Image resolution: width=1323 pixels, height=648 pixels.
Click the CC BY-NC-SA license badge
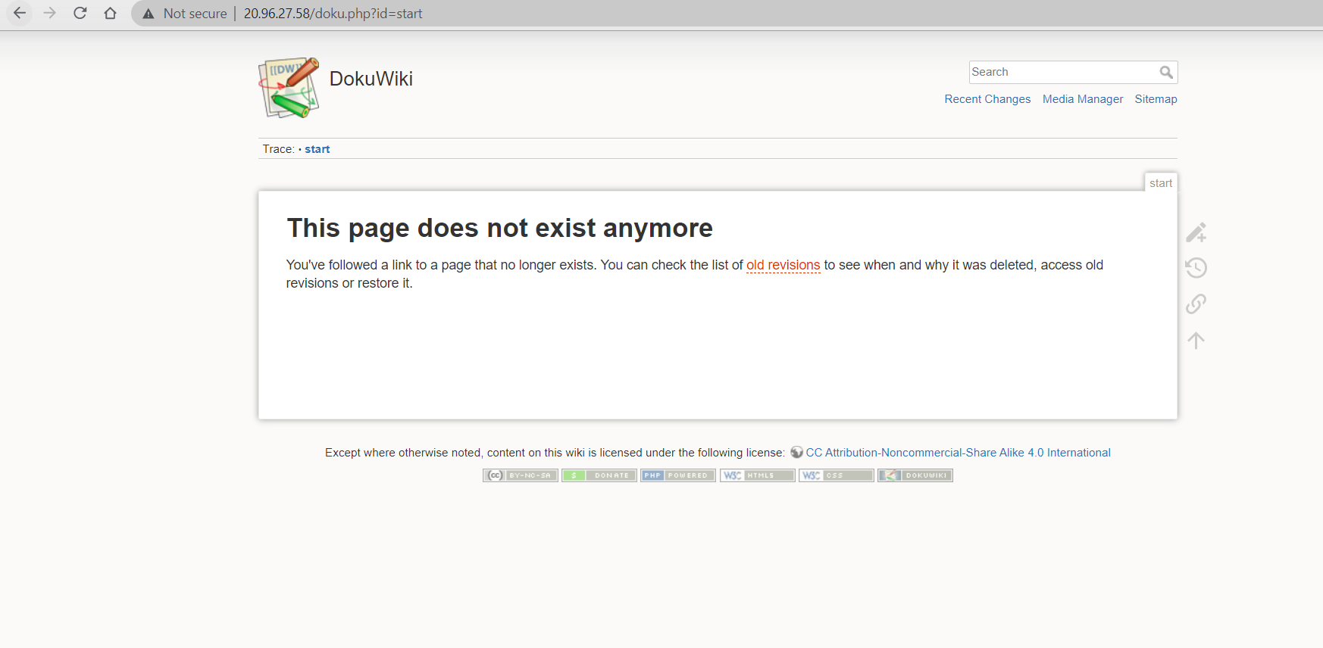tap(521, 475)
